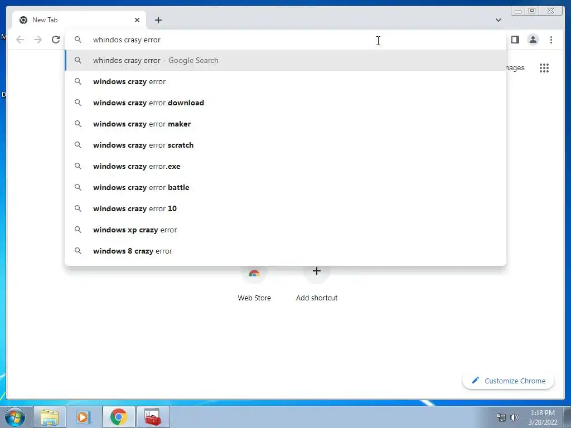Click the Customize Chrome button
Viewport: 571px width, 428px height.
pyautogui.click(x=508, y=381)
